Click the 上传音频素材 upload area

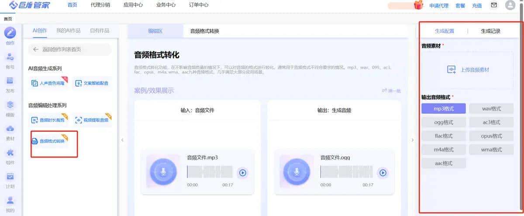467,70
